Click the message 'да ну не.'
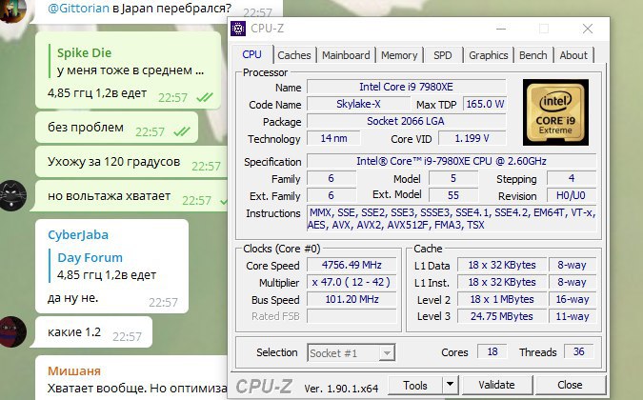Viewport: 643px width, 400px height. pos(73,298)
